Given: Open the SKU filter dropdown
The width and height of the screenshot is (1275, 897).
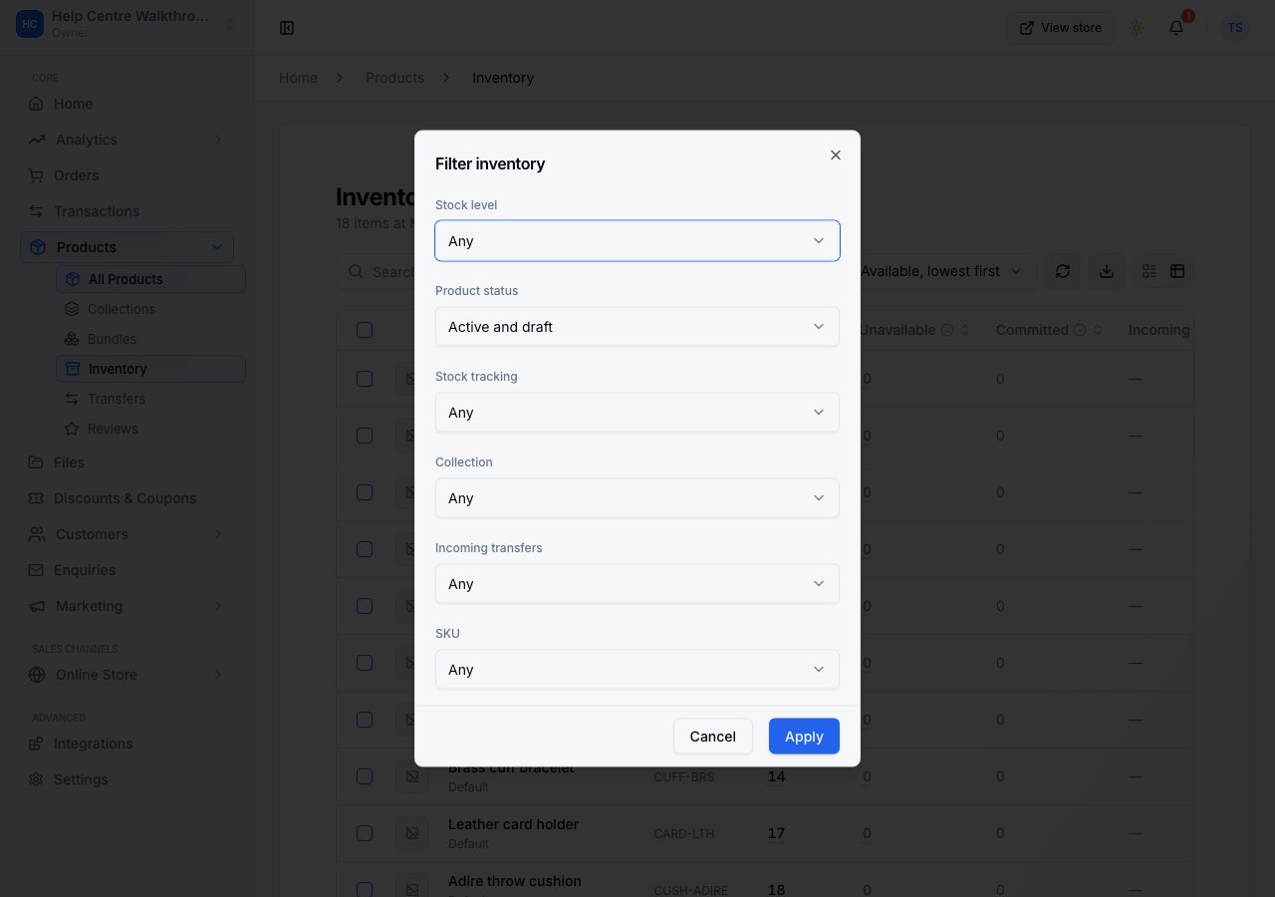Looking at the screenshot, I should pyautogui.click(x=637, y=670).
